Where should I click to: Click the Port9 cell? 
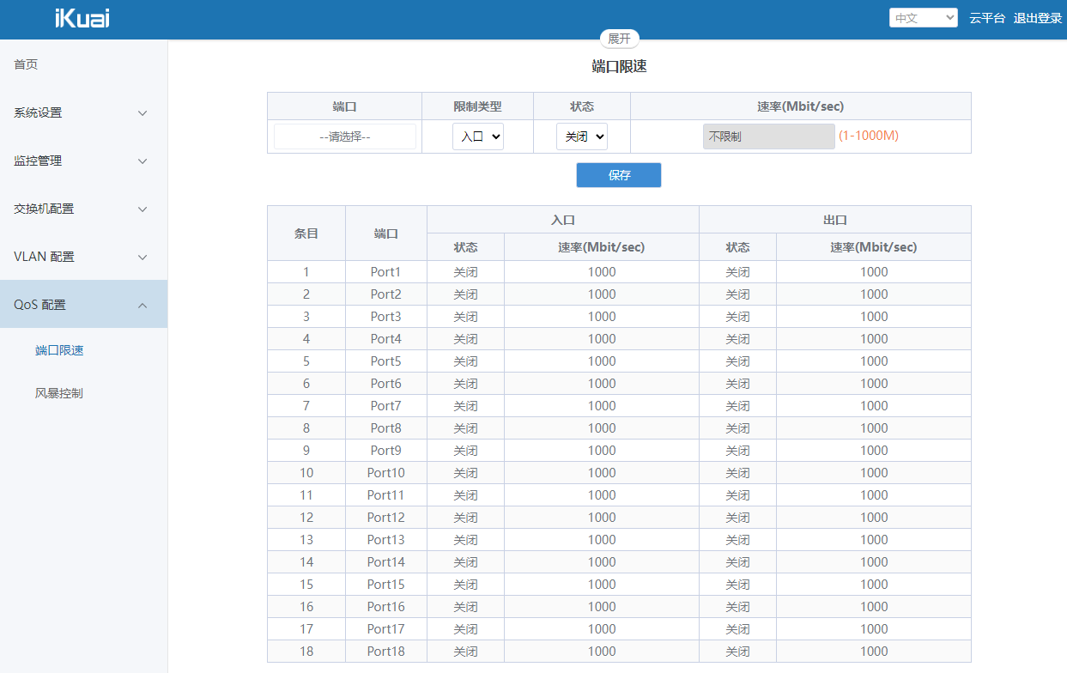(386, 451)
